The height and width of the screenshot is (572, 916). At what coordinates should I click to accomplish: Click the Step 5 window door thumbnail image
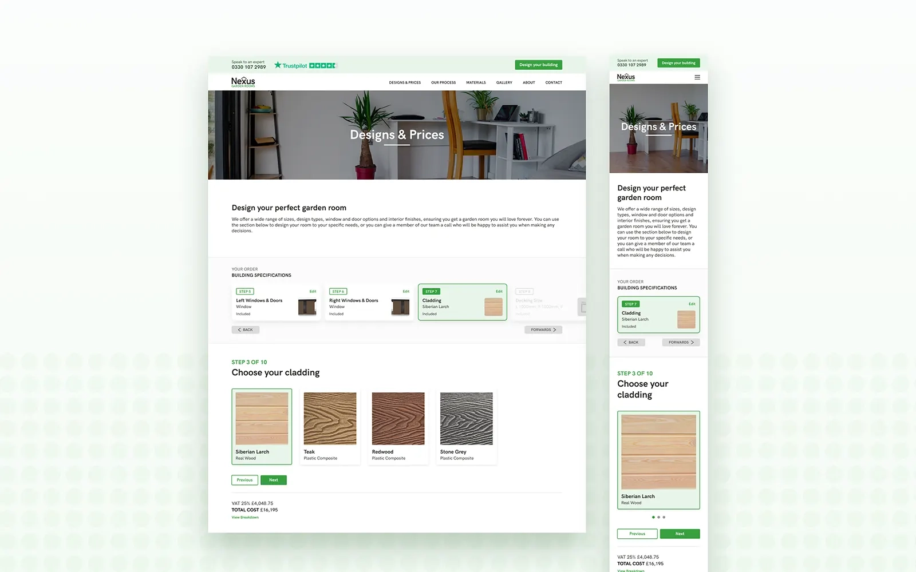[308, 305]
